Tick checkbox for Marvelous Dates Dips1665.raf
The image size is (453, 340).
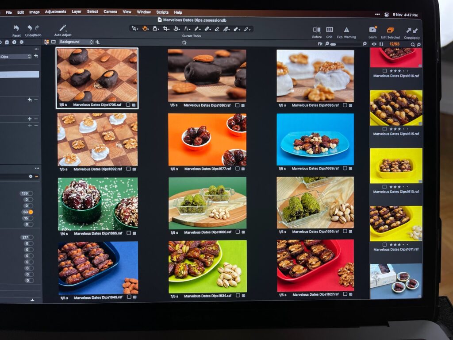click(129, 233)
